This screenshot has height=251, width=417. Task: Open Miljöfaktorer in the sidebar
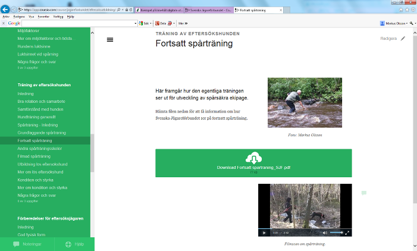(29, 31)
